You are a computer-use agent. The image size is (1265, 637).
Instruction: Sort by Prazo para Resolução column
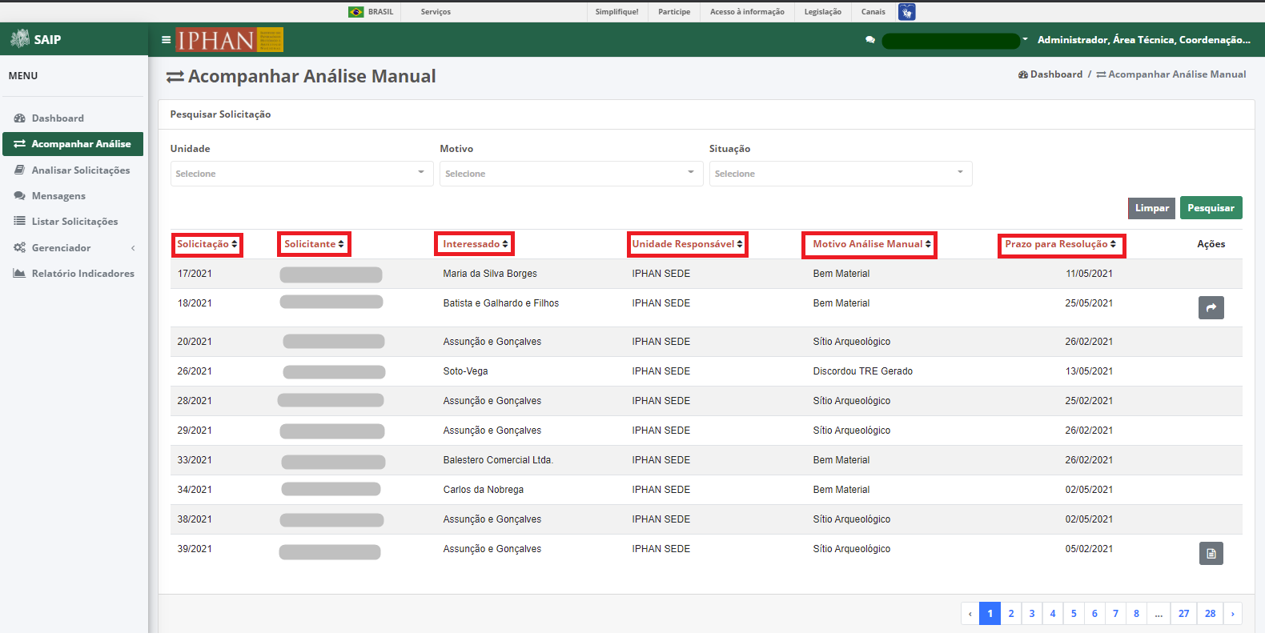(1062, 245)
